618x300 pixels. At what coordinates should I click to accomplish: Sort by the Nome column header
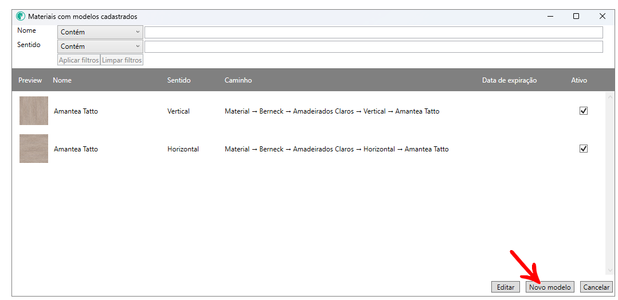click(x=62, y=80)
